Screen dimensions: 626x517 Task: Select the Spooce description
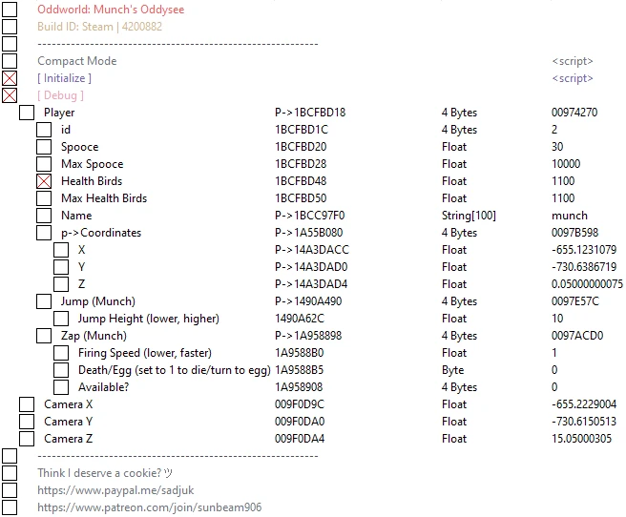(80, 147)
